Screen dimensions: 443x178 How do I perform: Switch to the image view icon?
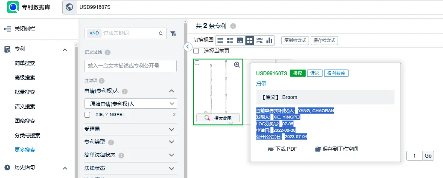pyautogui.click(x=240, y=40)
